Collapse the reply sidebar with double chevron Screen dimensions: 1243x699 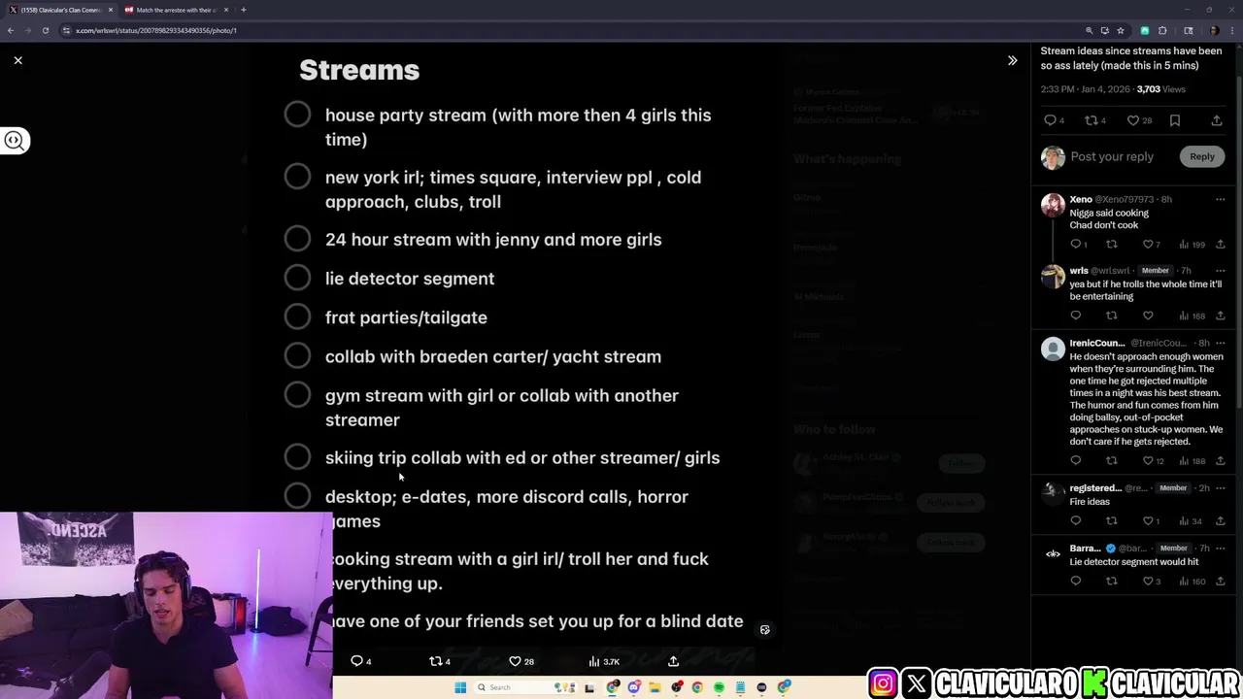coord(1012,60)
